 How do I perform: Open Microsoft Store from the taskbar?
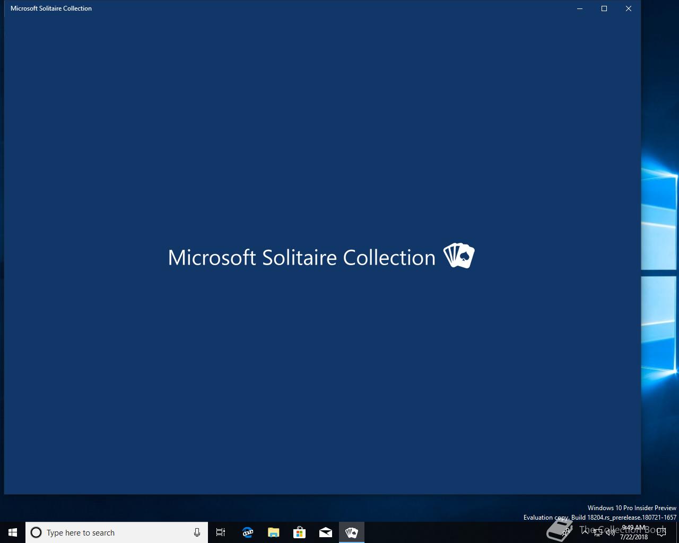pos(299,532)
